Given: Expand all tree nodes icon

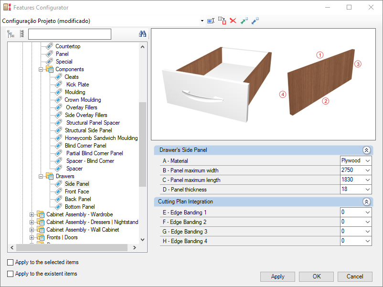Looking at the screenshot, I should click(11, 34).
